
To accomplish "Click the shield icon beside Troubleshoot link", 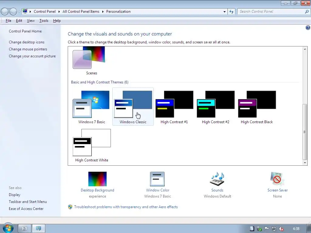I will (x=70, y=207).
